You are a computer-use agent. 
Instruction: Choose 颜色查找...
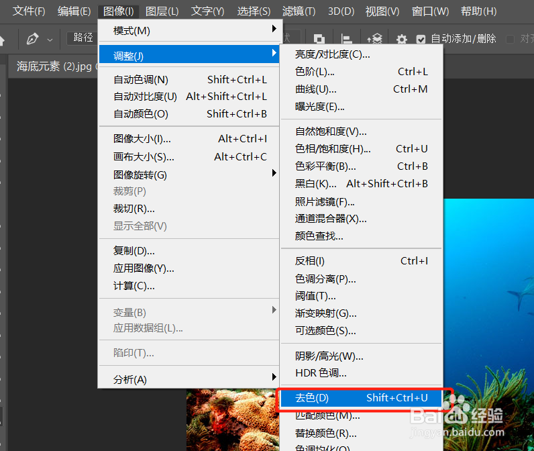pyautogui.click(x=362, y=236)
